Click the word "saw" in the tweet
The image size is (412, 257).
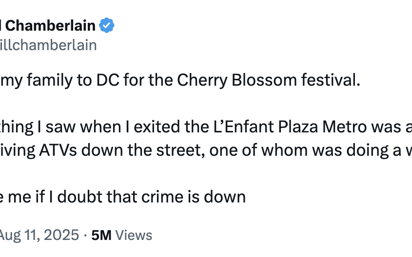[x=60, y=127]
